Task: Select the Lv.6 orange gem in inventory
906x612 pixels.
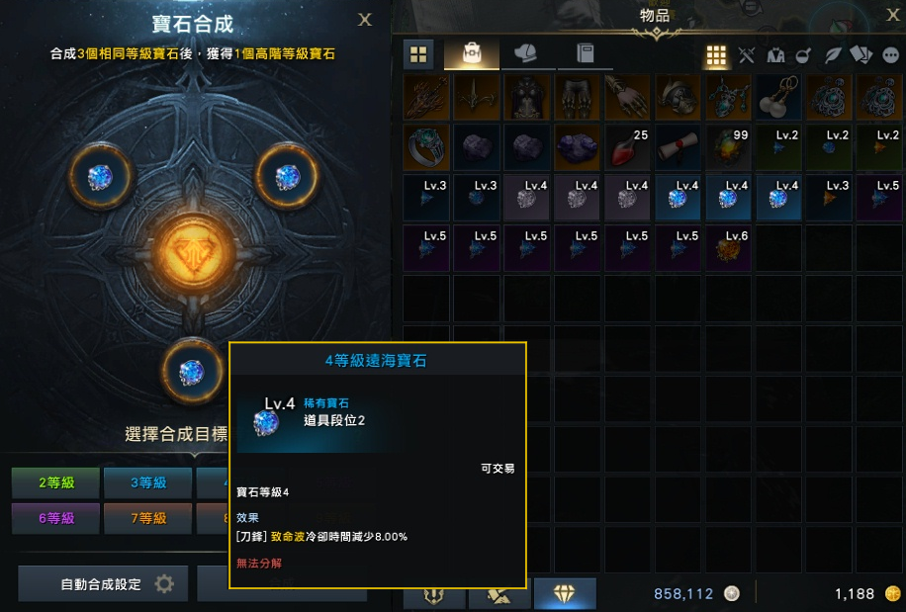Action: (x=728, y=248)
